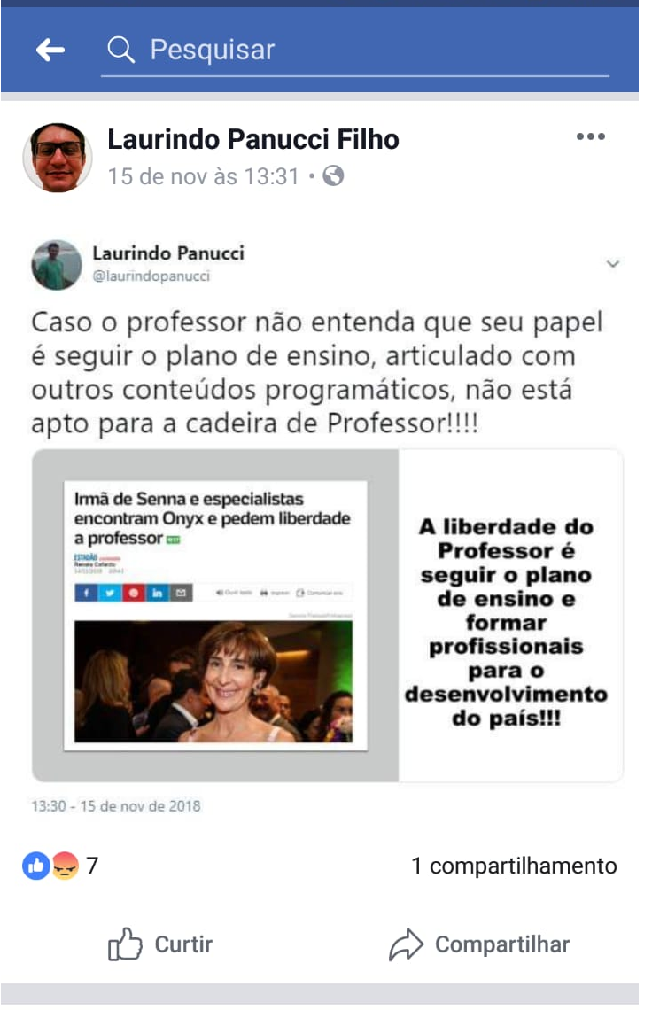
Task: Tap the globe public privacy icon
Action: (333, 175)
